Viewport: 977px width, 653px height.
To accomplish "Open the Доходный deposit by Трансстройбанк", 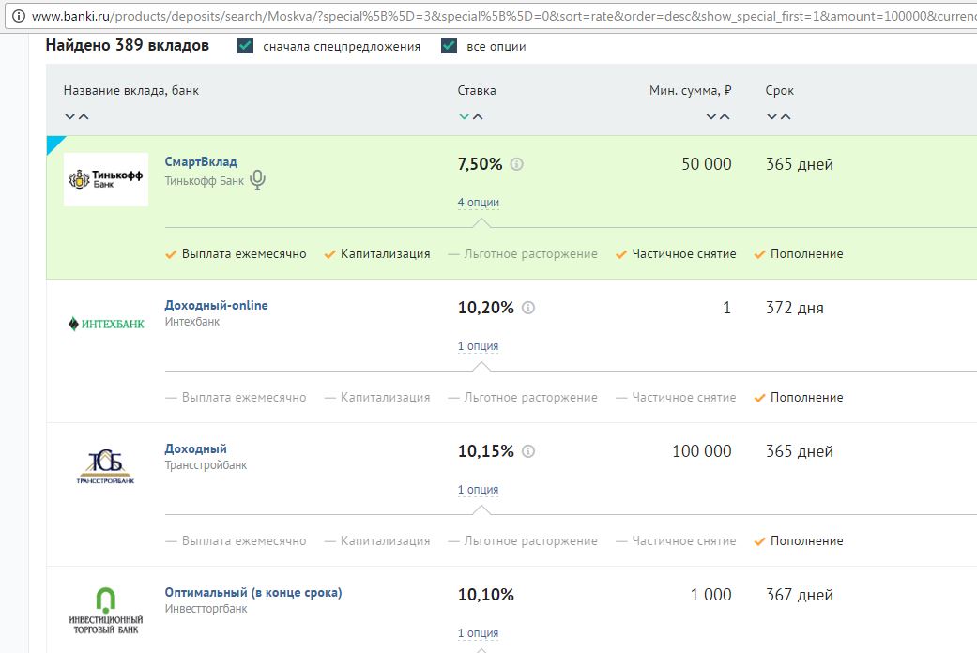I will click(x=195, y=448).
